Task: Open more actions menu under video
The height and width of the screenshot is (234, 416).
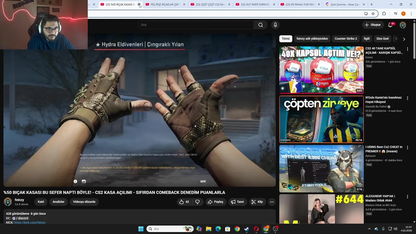Action: (x=272, y=202)
